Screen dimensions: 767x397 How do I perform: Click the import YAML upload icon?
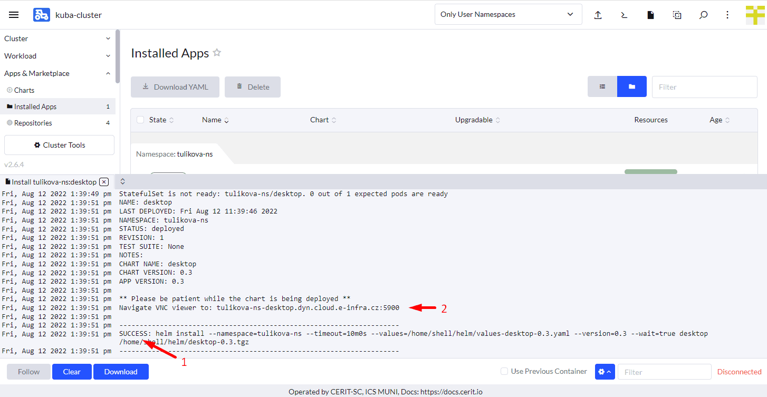click(598, 15)
